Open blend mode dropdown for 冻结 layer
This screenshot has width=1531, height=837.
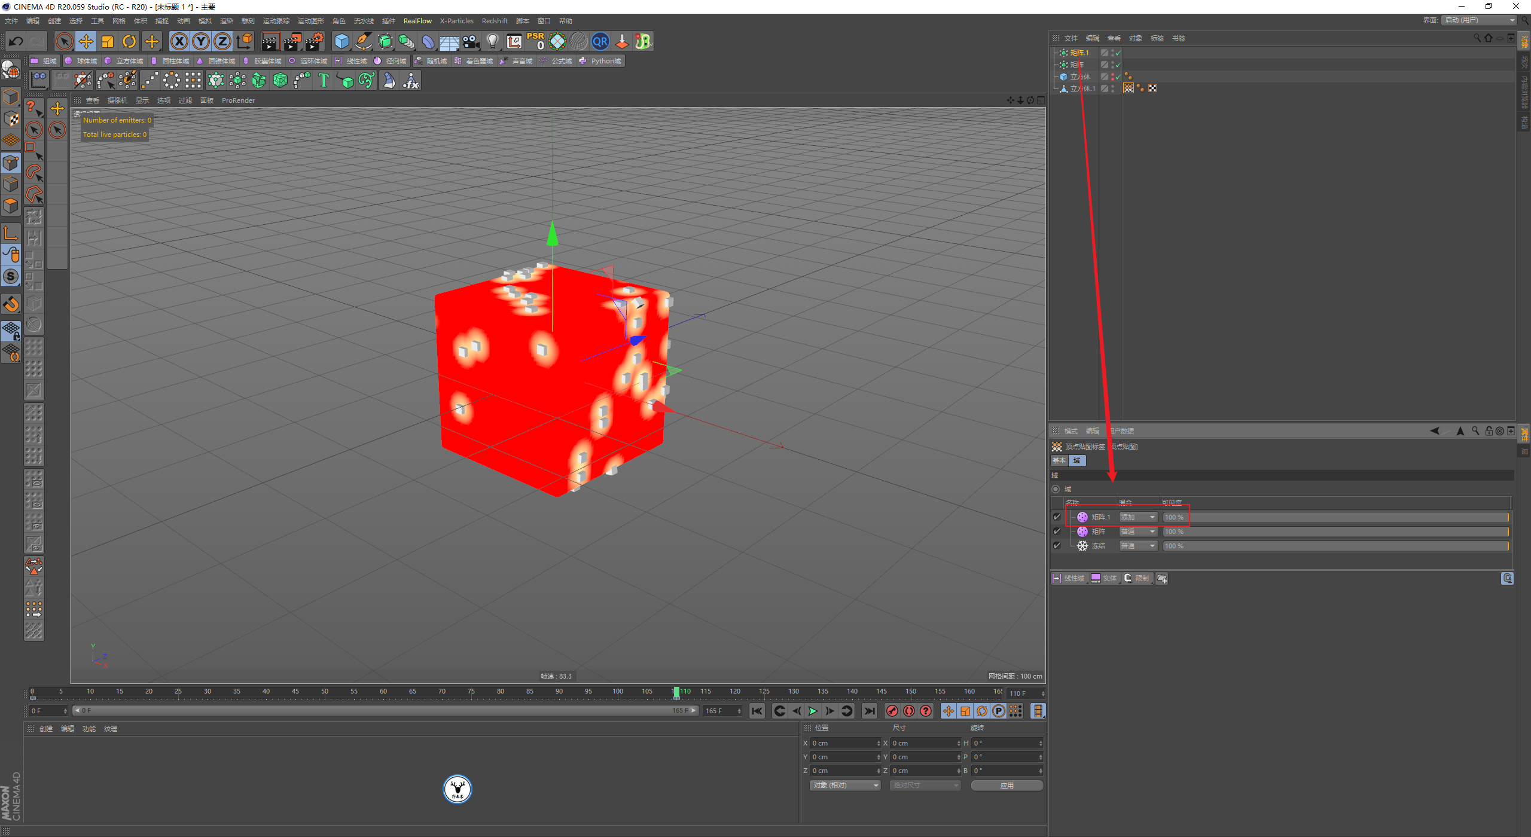(1138, 546)
